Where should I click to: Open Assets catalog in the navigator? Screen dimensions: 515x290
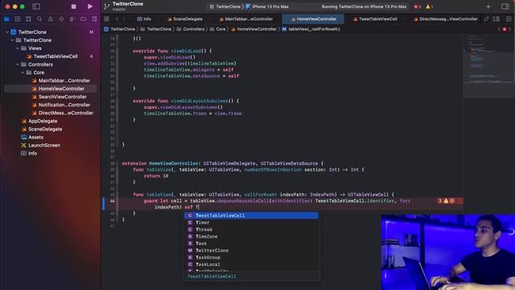(32, 137)
